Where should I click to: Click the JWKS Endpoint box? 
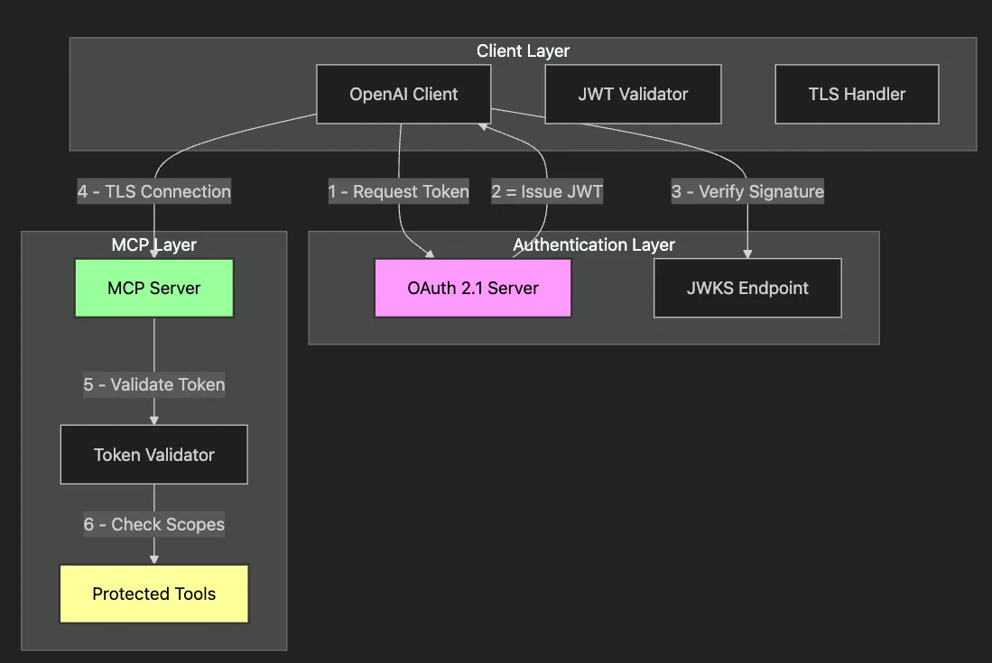tap(746, 288)
